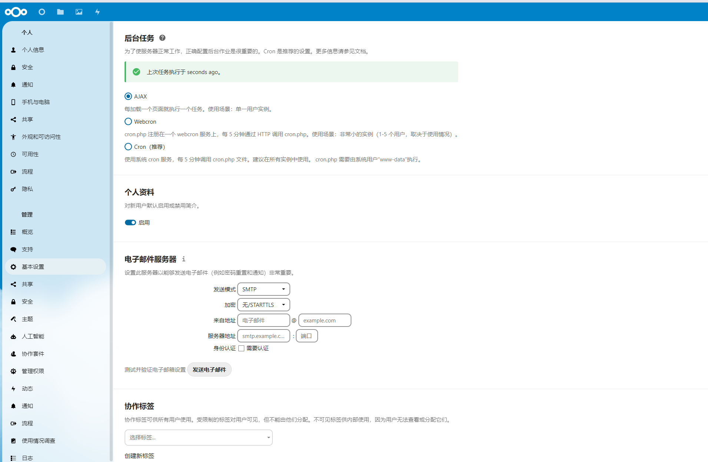Viewport: 708px width, 462px height.
Task: Open the Photos app icon
Action: pyautogui.click(x=79, y=12)
